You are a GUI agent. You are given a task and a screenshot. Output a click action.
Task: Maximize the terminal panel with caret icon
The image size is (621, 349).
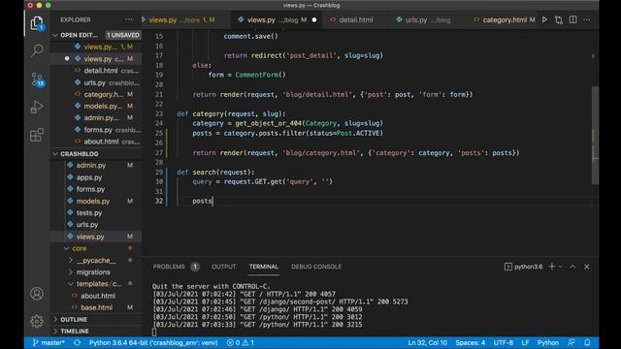(x=572, y=267)
